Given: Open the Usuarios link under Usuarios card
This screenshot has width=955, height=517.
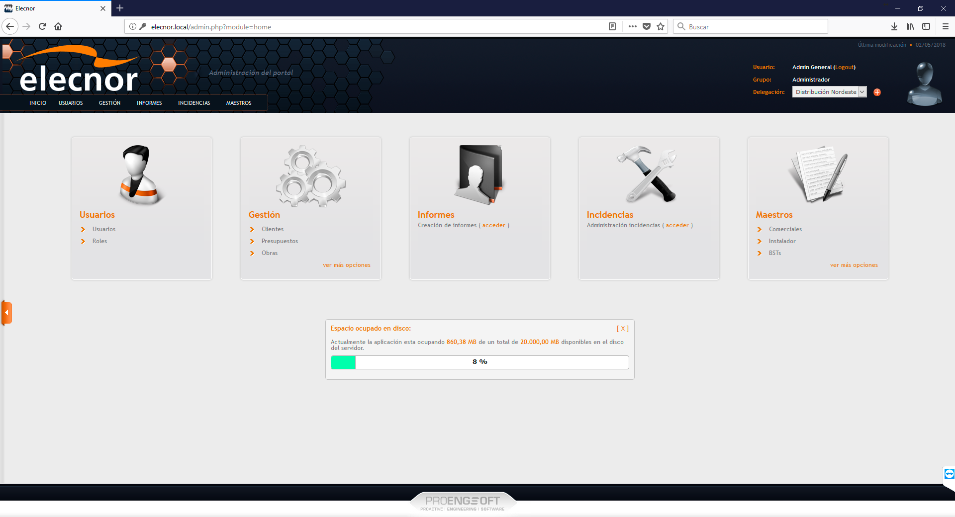Looking at the screenshot, I should [104, 229].
